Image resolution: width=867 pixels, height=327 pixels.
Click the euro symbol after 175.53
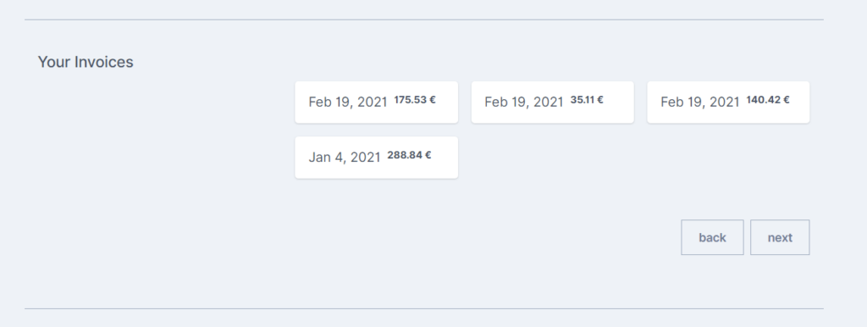(433, 100)
